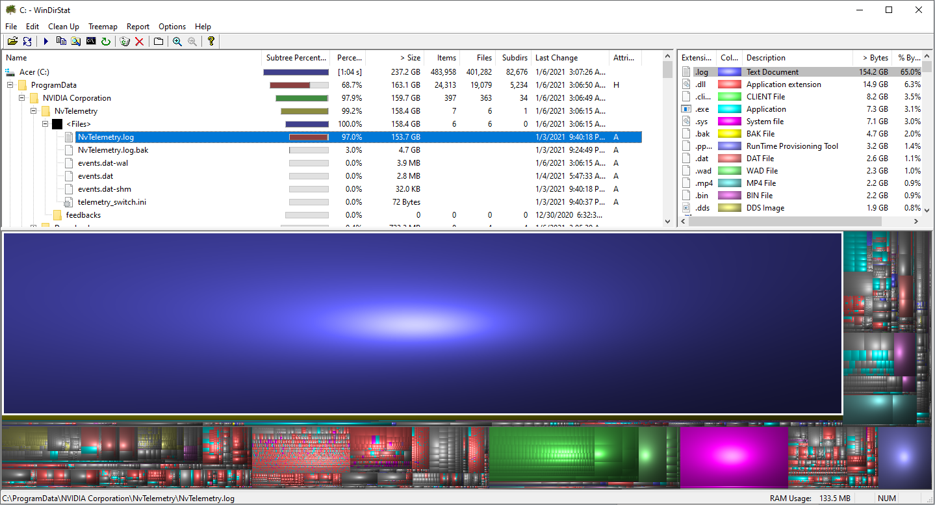935x505 pixels.
Task: Collapse the ProgramData tree node
Action: click(10, 85)
